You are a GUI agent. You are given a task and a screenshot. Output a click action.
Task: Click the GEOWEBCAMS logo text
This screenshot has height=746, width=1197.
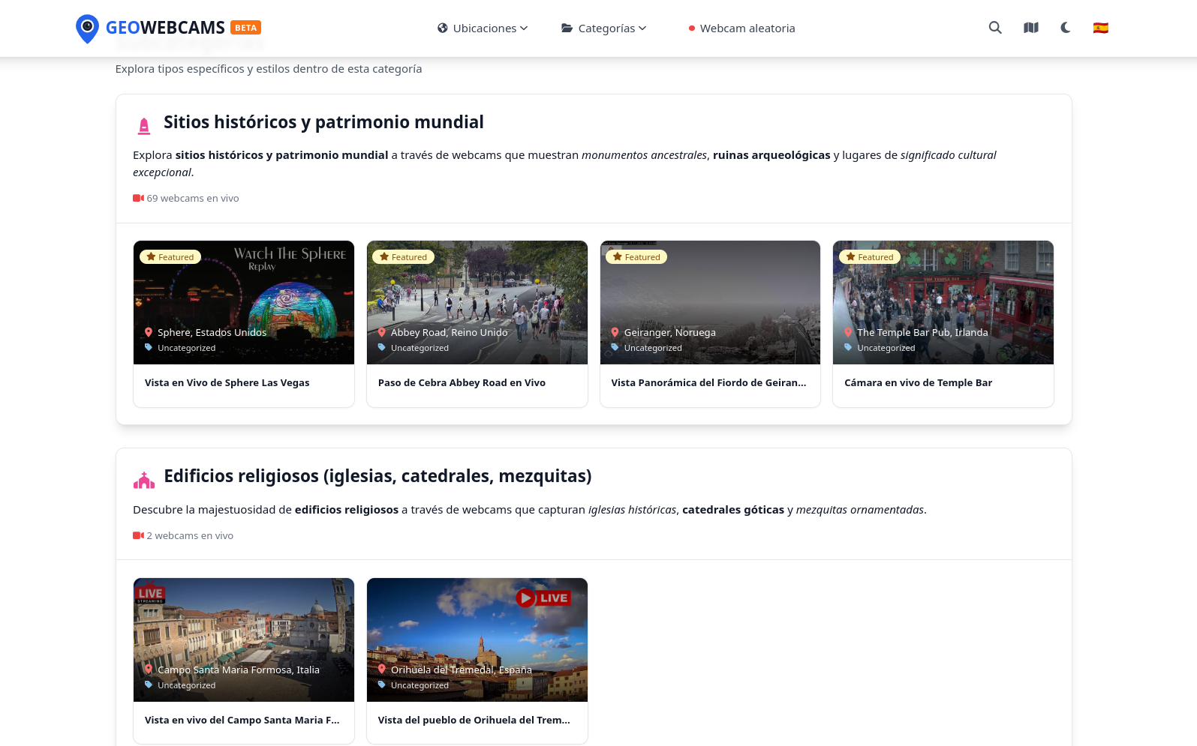[x=165, y=28]
